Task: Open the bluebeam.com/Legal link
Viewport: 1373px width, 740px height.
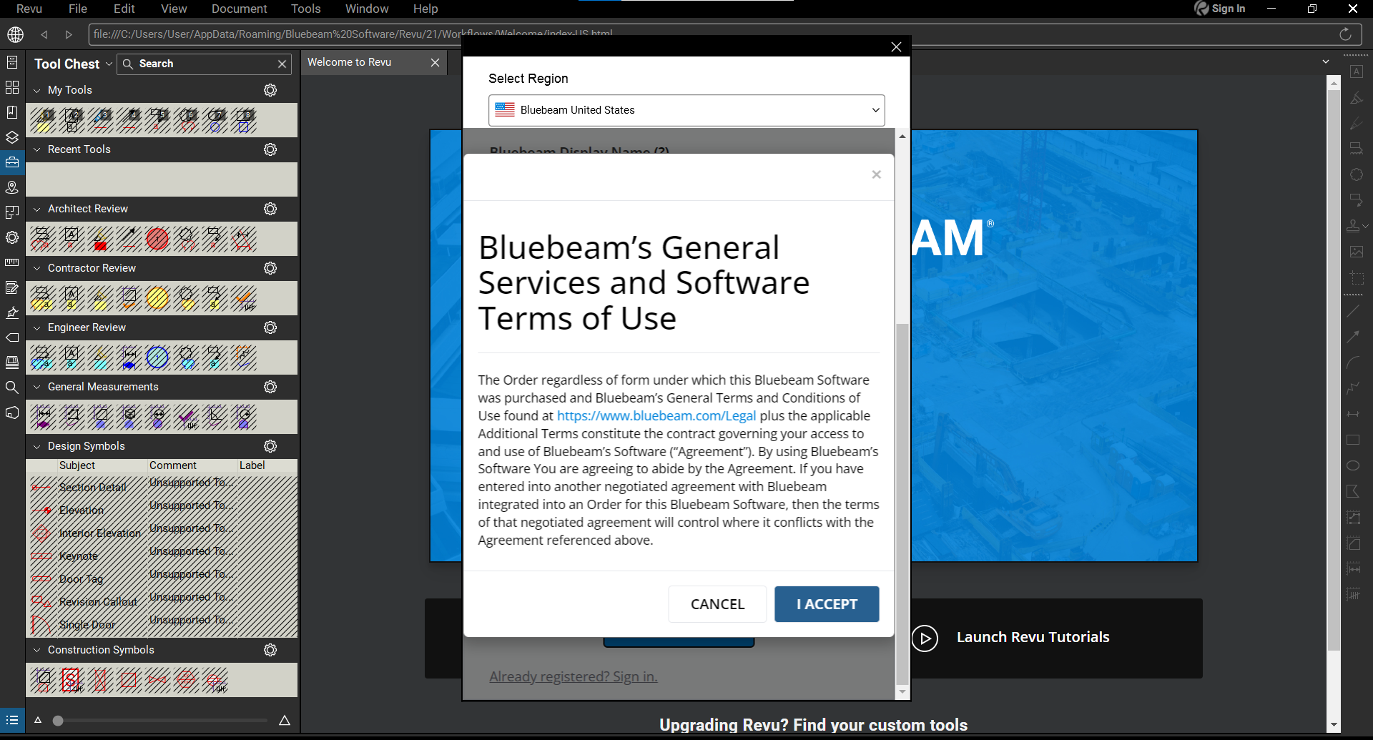Action: (x=656, y=416)
